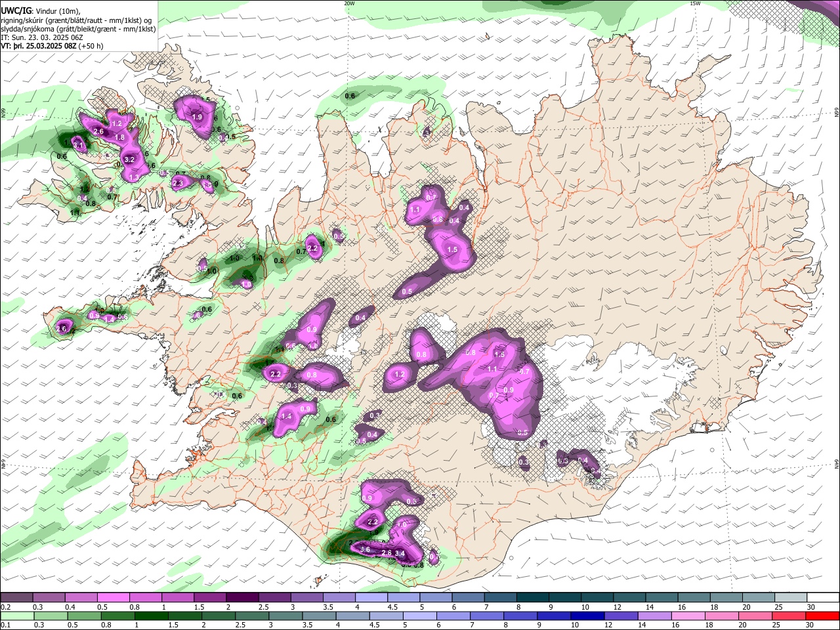Select the '2.3' precipitation value on the map
This screenshot has width=840, height=630.
pos(178,184)
